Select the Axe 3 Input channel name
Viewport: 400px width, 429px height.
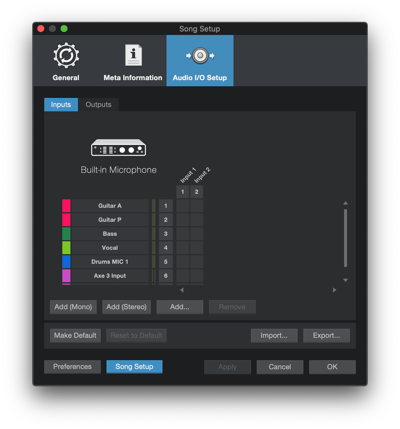click(110, 276)
